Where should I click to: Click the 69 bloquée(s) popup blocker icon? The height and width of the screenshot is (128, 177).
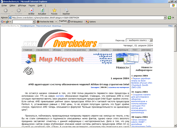pyautogui.click(x=69, y=22)
